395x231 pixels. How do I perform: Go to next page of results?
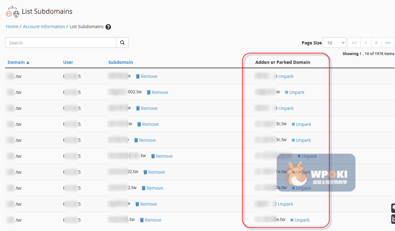point(376,43)
